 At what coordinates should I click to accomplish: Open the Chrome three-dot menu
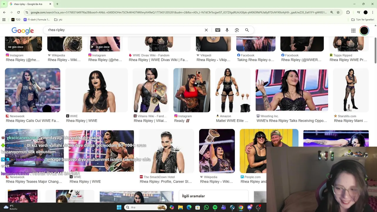(x=373, y=12)
